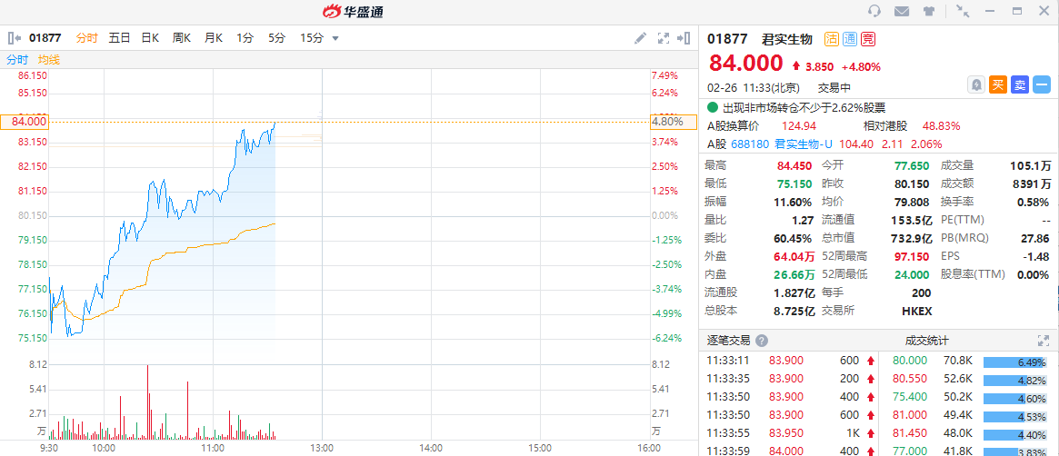
Task: Click the 52周最高 value 97.150
Action: [914, 256]
